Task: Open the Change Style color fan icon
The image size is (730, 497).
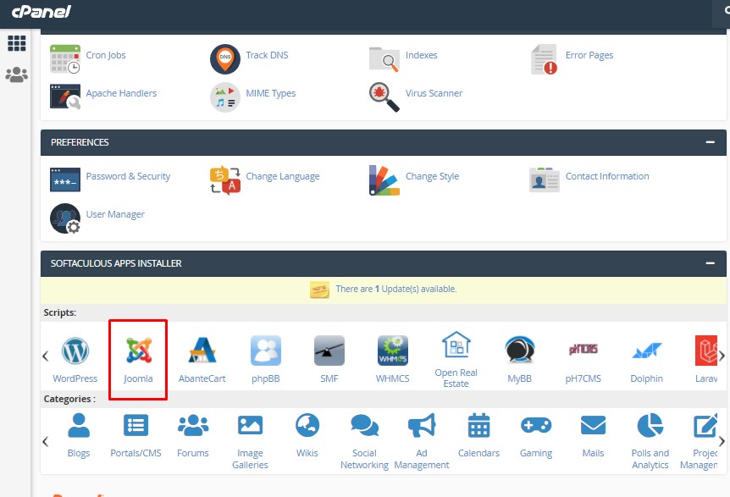Action: point(384,180)
